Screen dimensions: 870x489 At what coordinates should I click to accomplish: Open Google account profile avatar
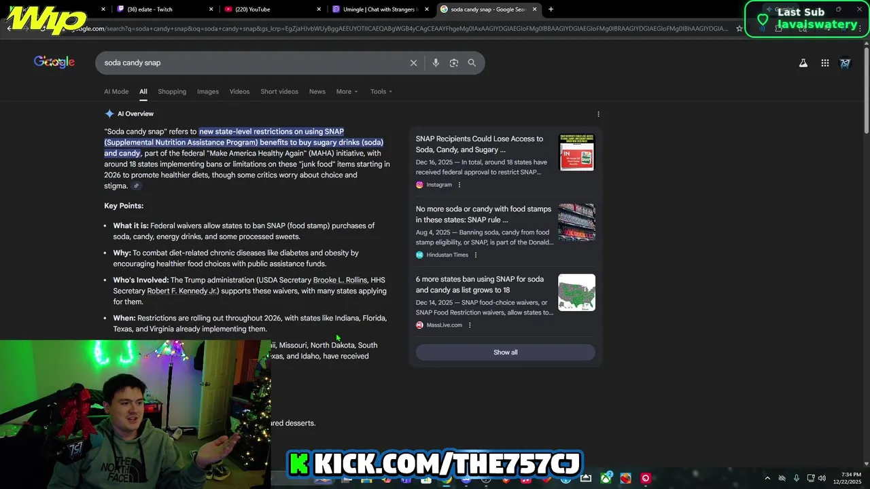click(846, 62)
